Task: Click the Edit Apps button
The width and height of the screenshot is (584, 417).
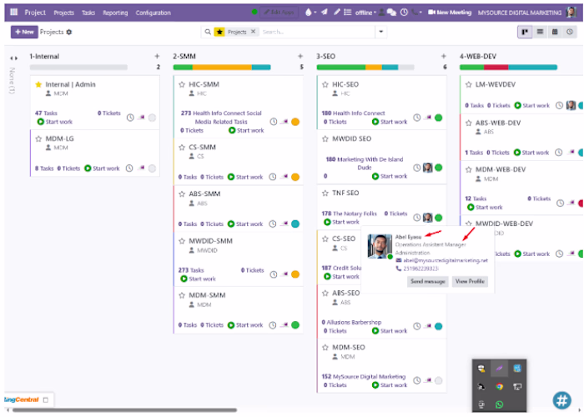Action: point(279,13)
